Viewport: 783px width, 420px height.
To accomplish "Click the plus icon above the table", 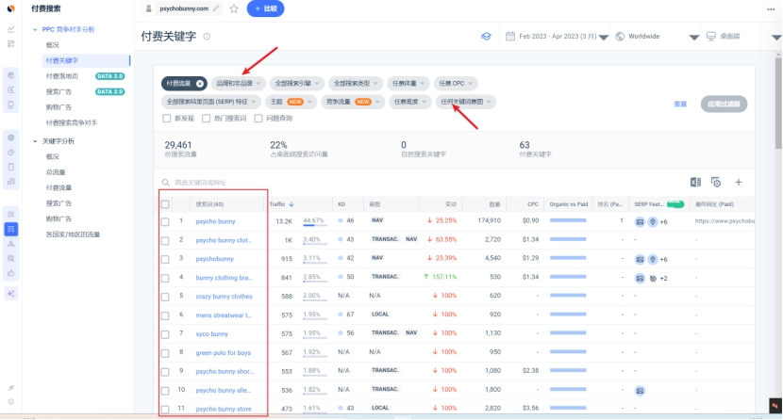I will [739, 182].
